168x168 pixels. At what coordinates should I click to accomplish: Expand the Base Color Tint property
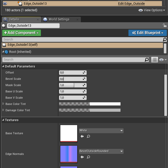click(x=3, y=104)
